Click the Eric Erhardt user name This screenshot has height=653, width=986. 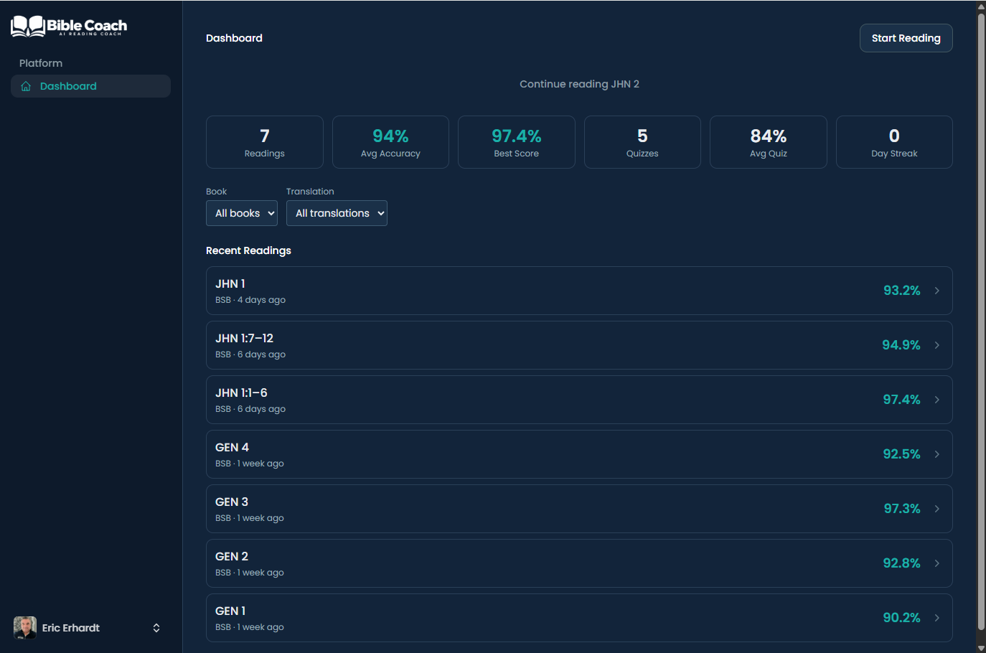point(71,628)
